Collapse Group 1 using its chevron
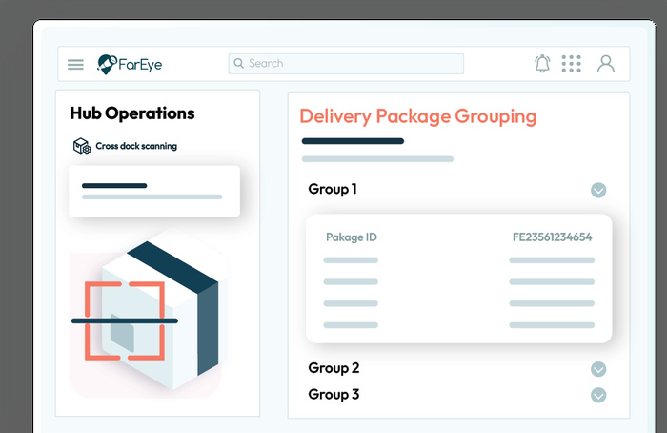Screen dimensions: 667x433 598,190
